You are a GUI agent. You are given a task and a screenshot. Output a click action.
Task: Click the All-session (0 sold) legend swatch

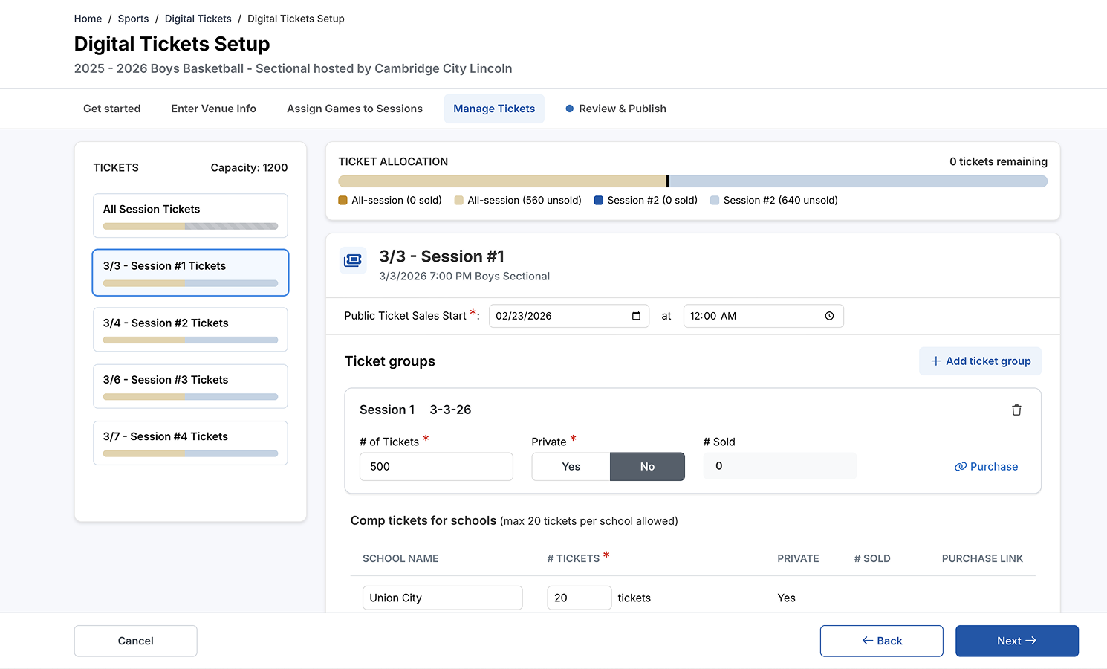point(343,200)
